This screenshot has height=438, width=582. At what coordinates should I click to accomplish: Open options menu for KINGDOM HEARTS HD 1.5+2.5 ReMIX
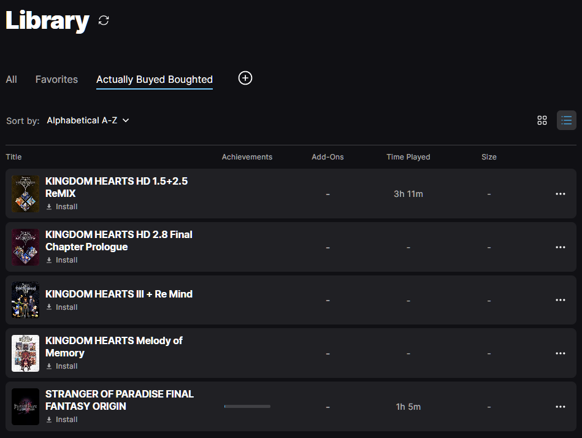coord(560,194)
